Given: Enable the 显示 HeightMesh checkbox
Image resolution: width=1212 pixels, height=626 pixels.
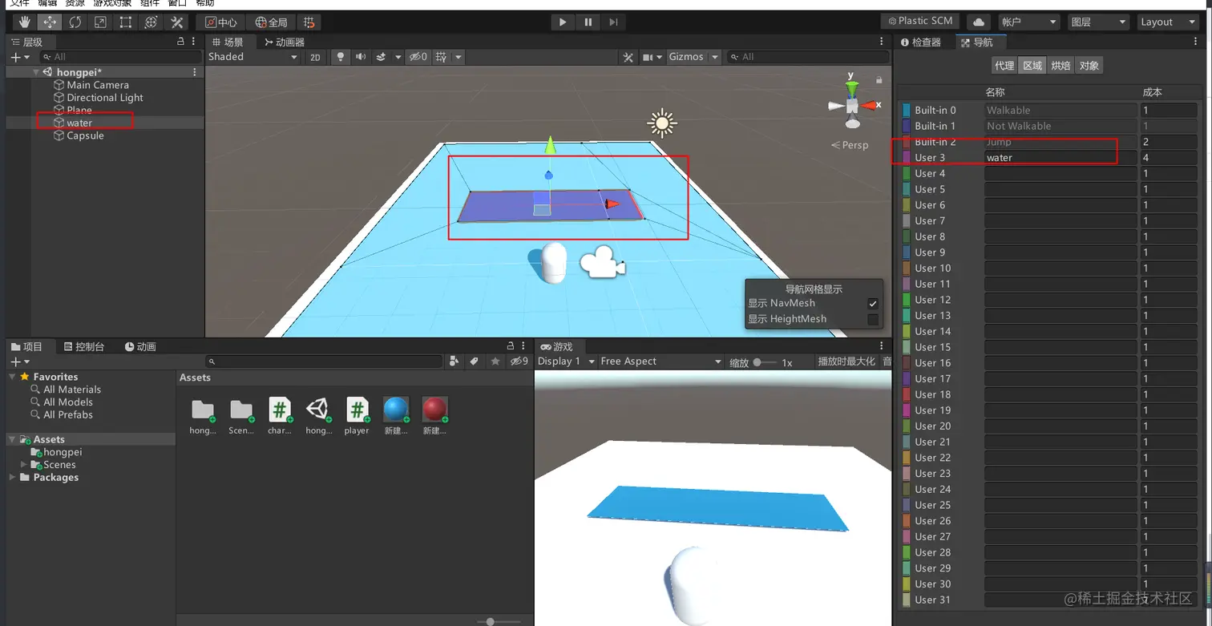Looking at the screenshot, I should (873, 320).
